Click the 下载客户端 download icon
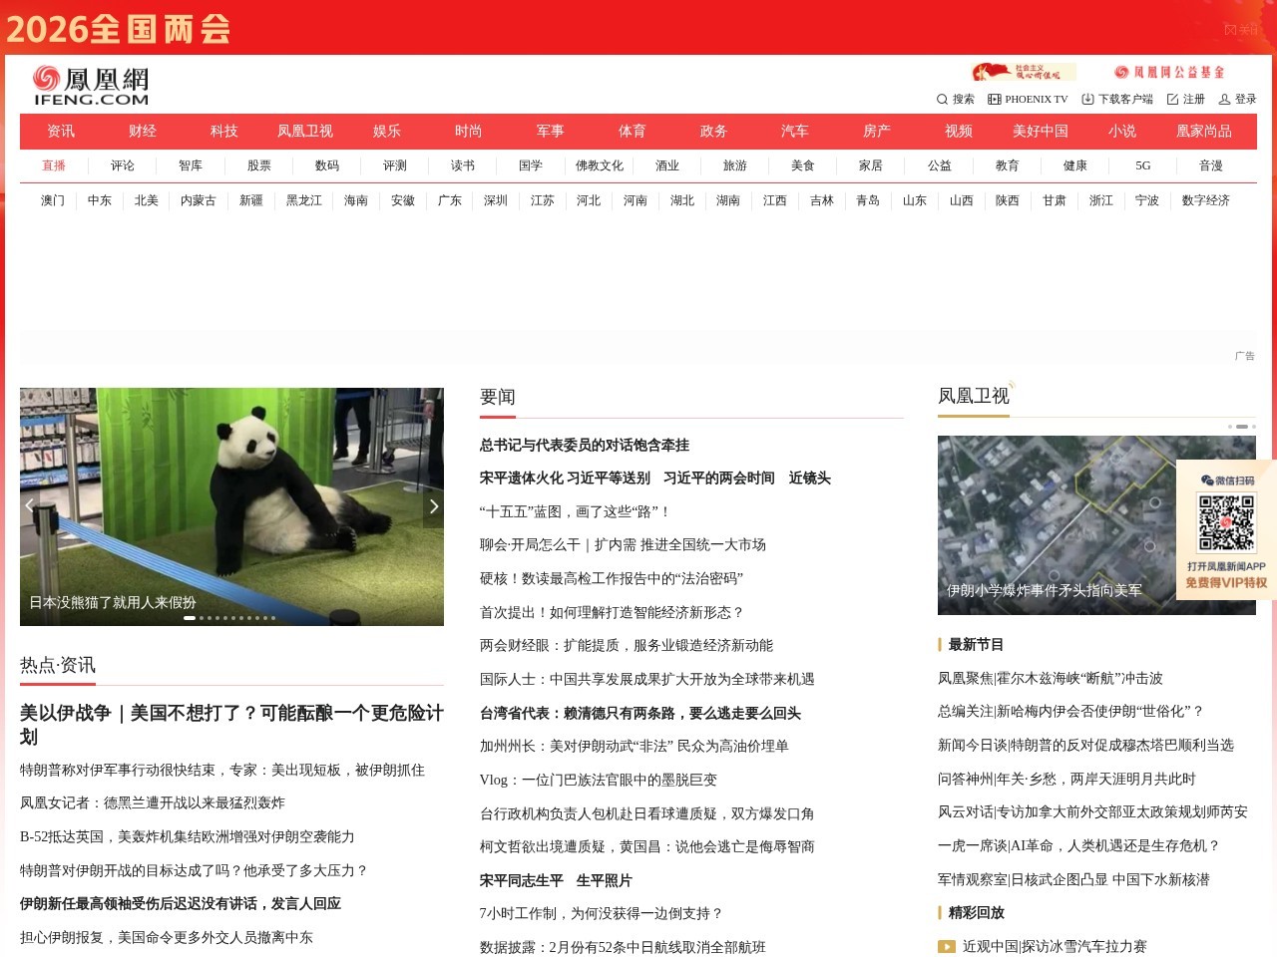Screen dimensions: 1277x957 coord(1088,99)
